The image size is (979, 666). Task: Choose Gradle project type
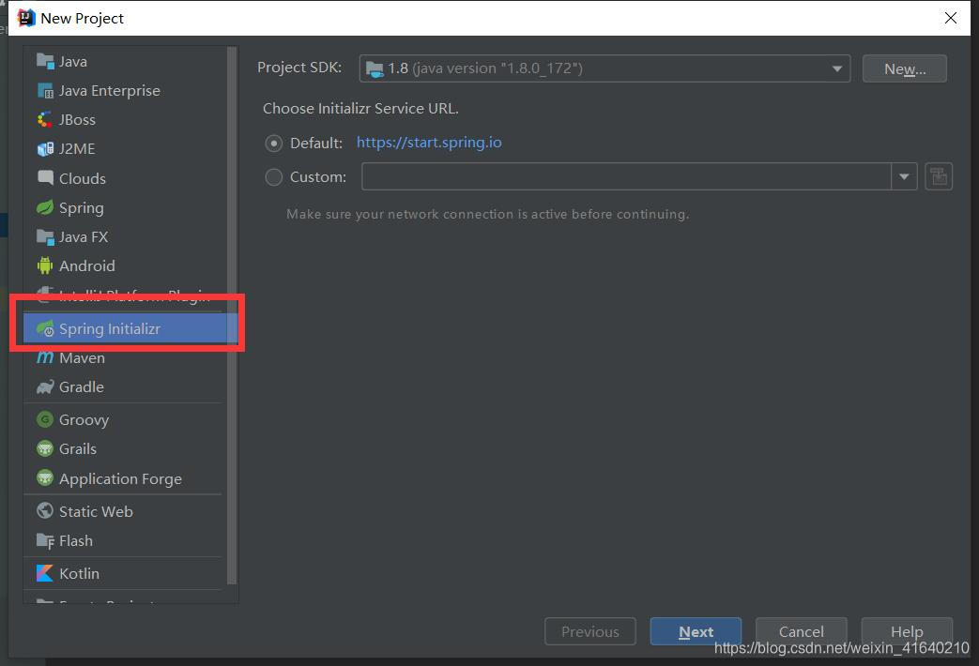[x=125, y=387]
